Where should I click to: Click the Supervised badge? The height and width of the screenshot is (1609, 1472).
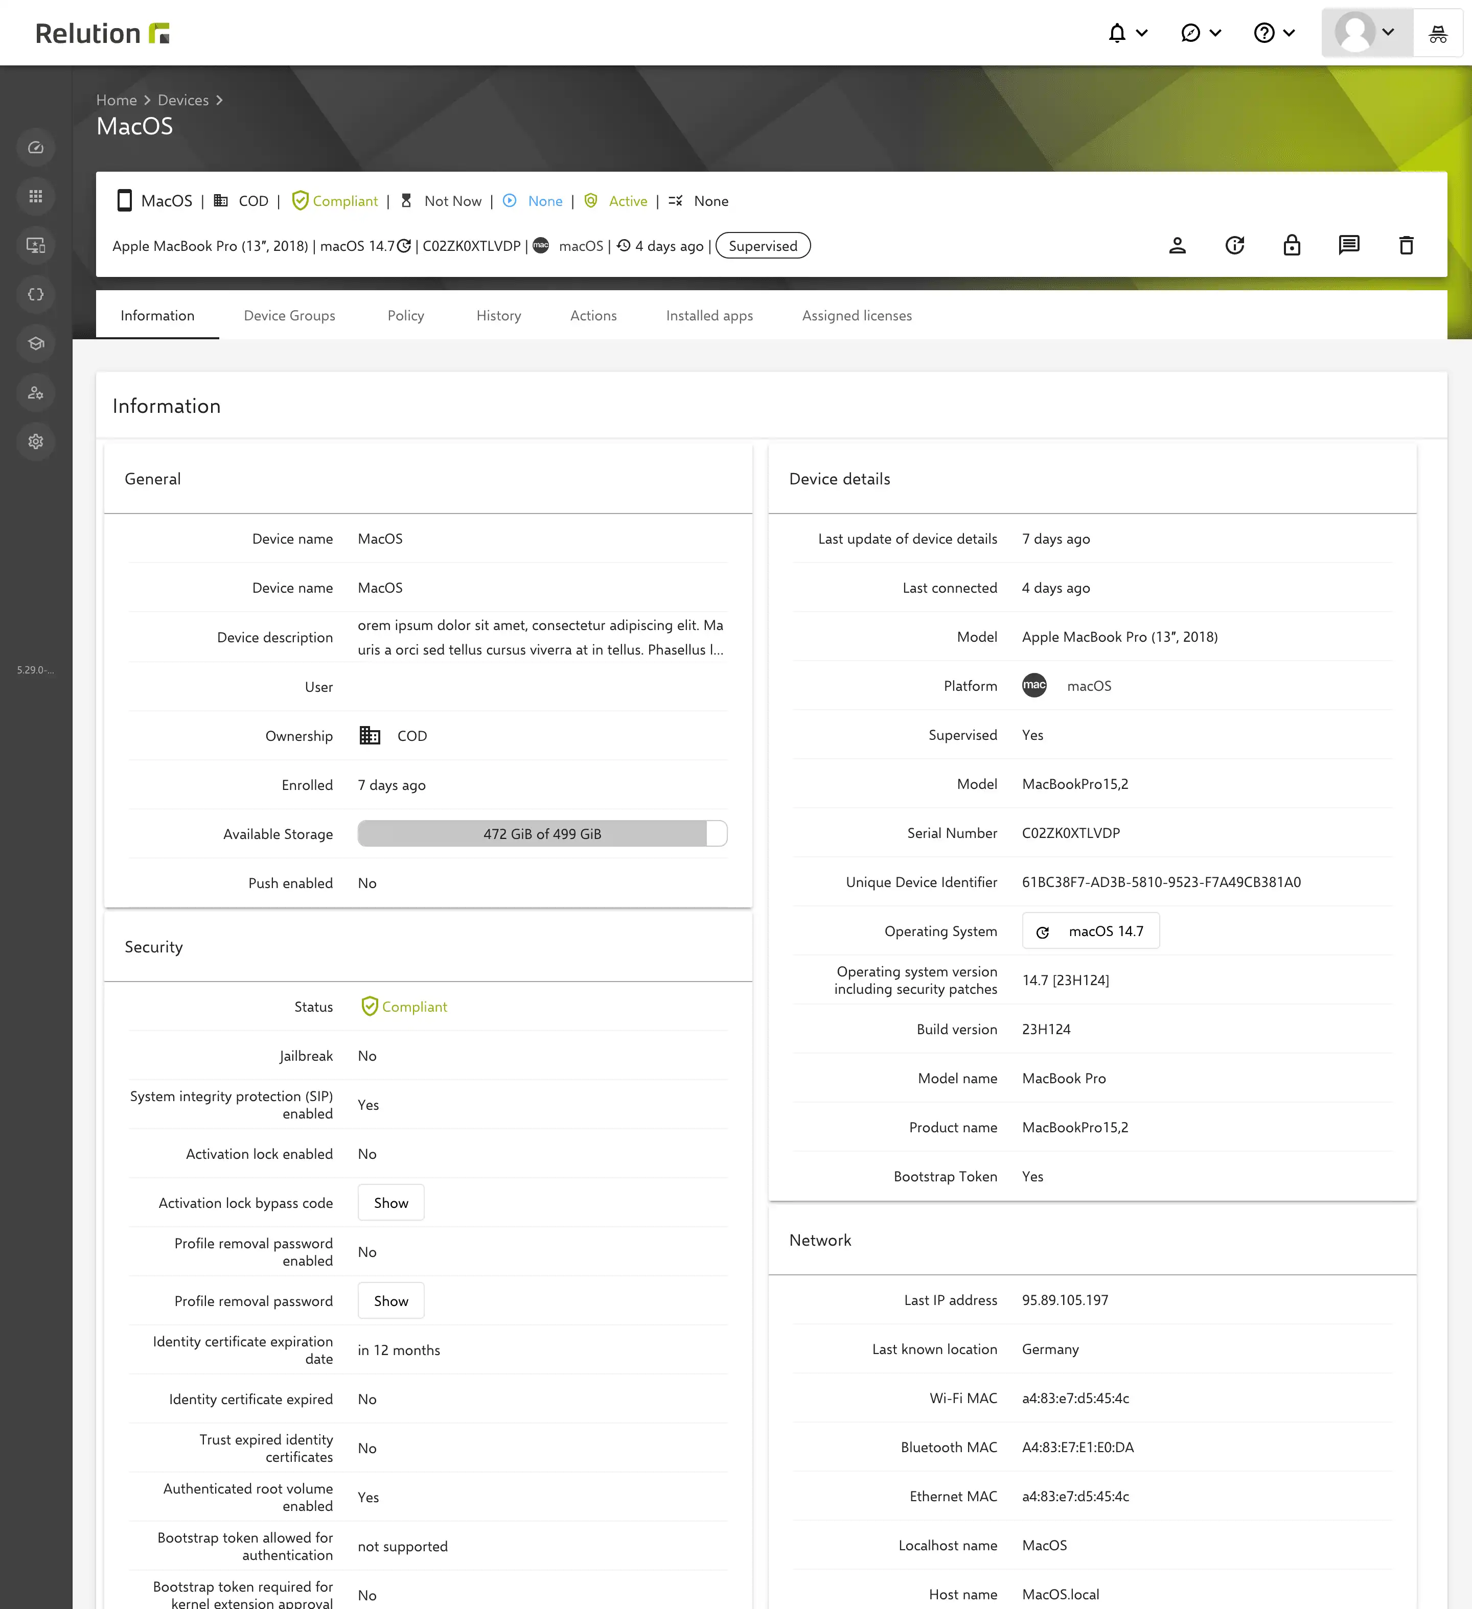tap(763, 246)
